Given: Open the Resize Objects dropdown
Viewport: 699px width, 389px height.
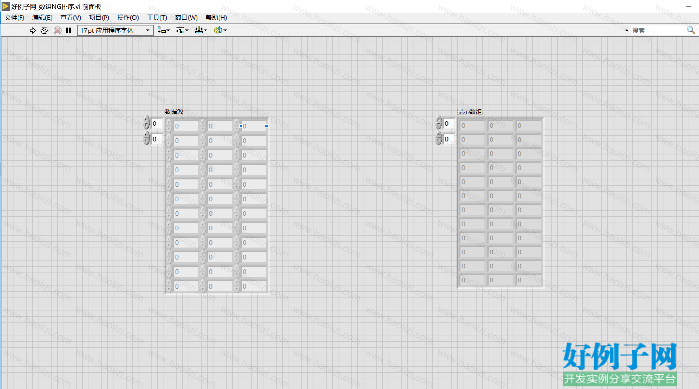Looking at the screenshot, I should (x=201, y=30).
